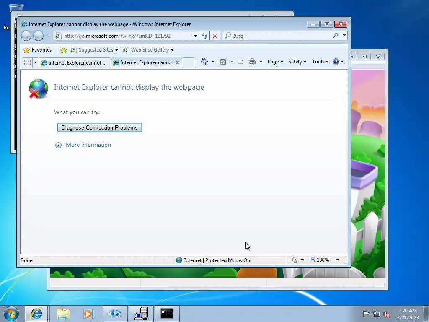Viewport: 429px width, 322px height.
Task: Expand the Print options dropdown arrow
Action: coord(261,62)
